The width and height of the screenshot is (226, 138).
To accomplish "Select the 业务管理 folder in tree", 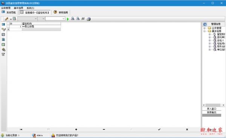I will [x=216, y=28].
